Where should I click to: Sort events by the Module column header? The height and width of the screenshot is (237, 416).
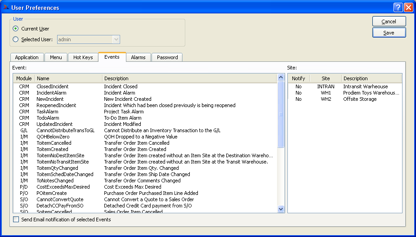[x=24, y=78]
